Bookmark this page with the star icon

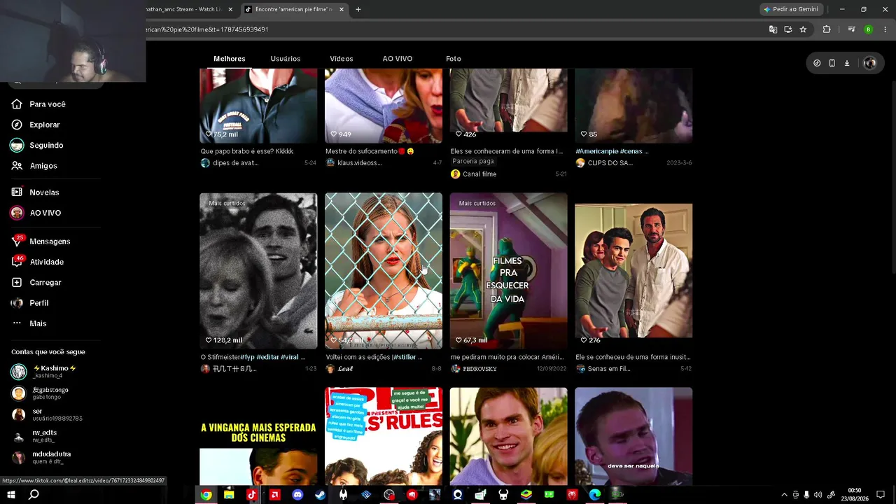point(803,29)
